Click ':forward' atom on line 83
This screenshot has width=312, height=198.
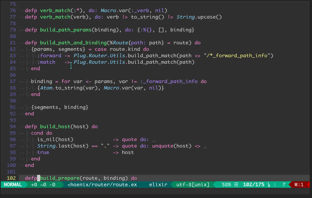pos(49,56)
